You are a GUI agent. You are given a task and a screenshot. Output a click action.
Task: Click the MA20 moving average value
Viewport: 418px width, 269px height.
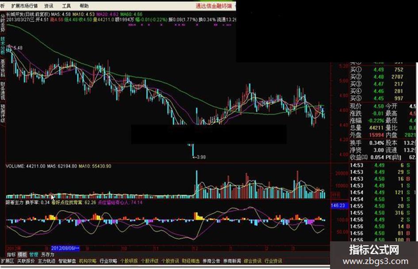click(107, 14)
